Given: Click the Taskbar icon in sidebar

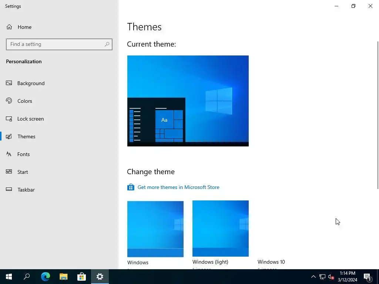Looking at the screenshot, I should 9,189.
